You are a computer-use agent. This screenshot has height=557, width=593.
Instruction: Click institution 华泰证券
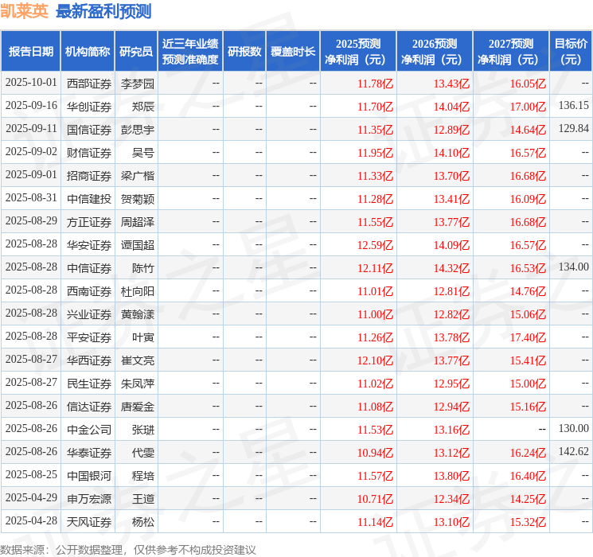point(89,453)
